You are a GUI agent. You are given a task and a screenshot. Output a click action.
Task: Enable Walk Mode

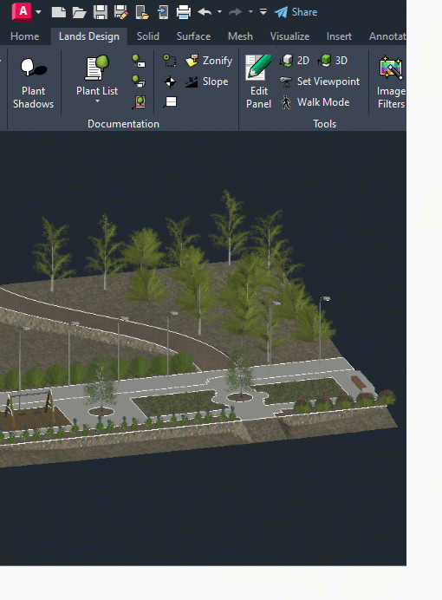click(x=315, y=102)
